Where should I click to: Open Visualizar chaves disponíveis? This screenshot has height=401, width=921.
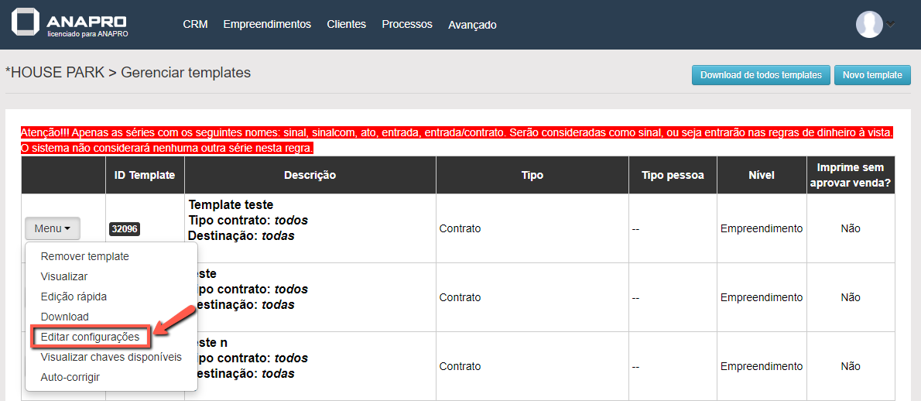[x=111, y=357]
